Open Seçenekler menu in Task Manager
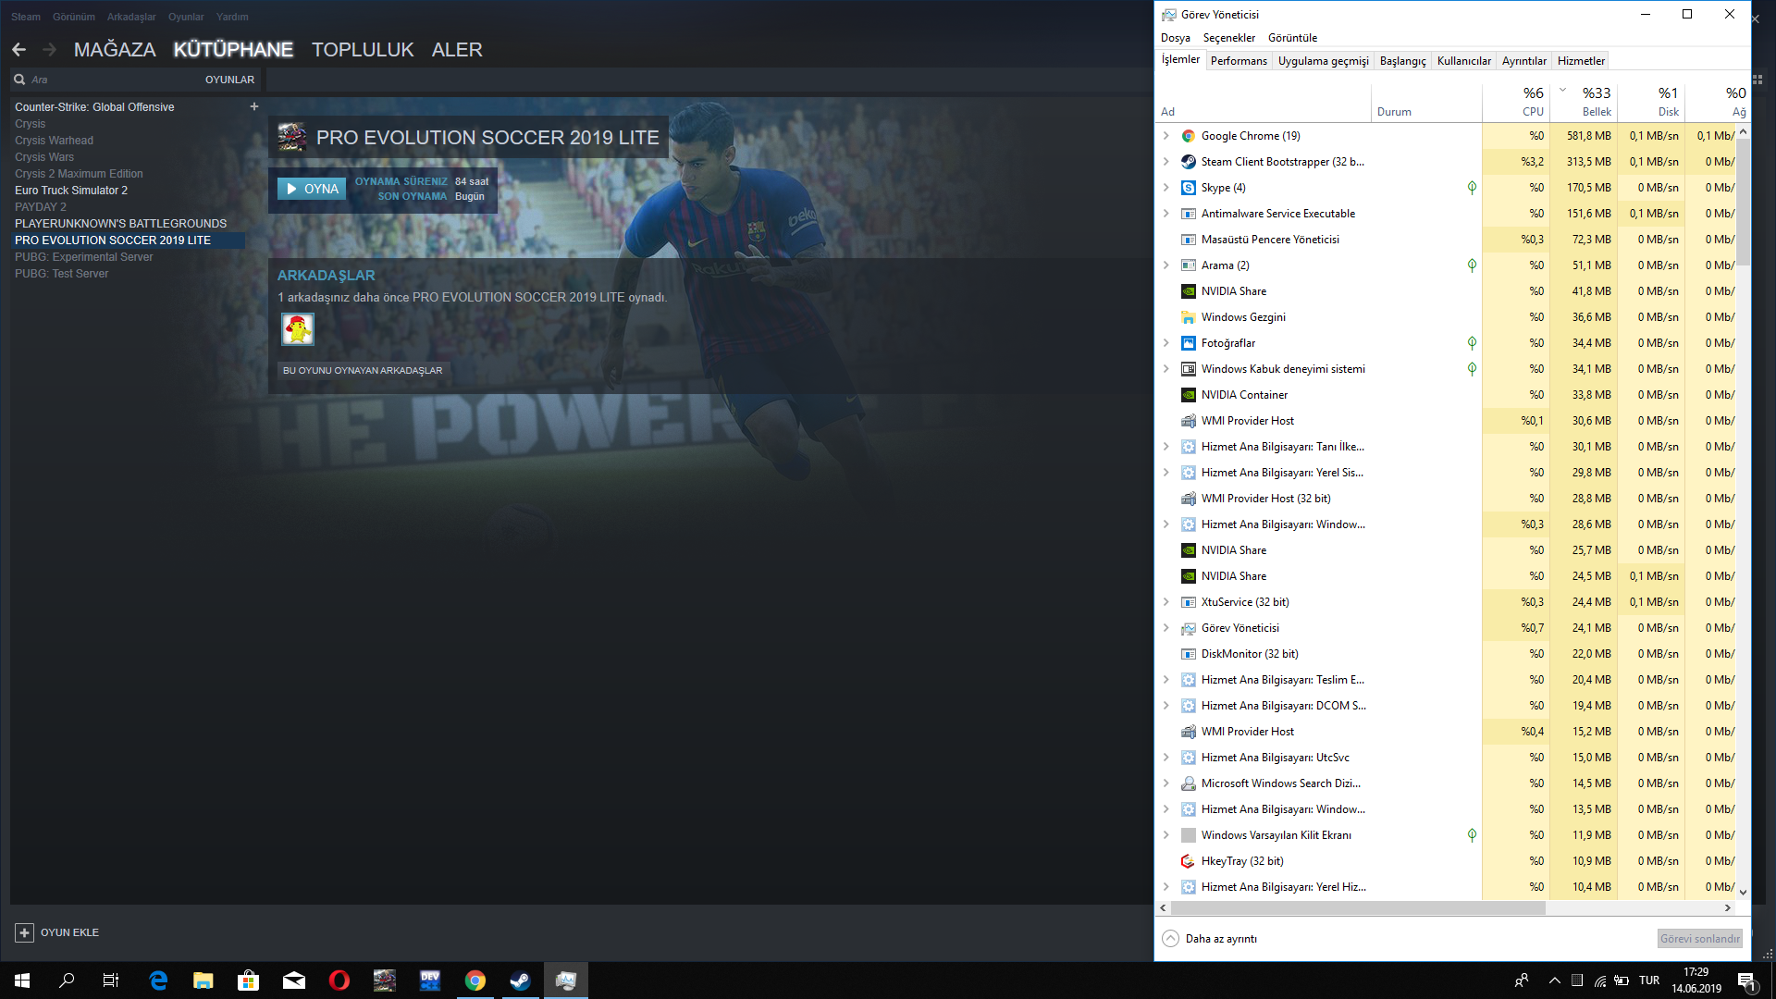1776x999 pixels. tap(1229, 38)
